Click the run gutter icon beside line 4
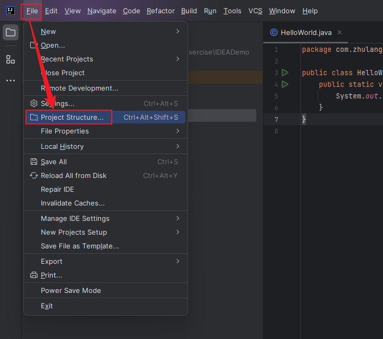Screen dimensions: 383x339 pyautogui.click(x=285, y=84)
